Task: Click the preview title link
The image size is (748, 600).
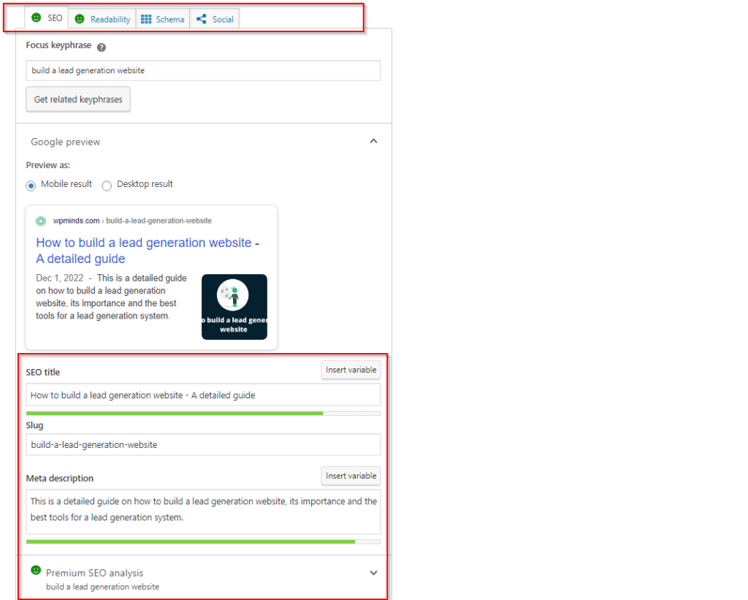Action: click(x=148, y=251)
